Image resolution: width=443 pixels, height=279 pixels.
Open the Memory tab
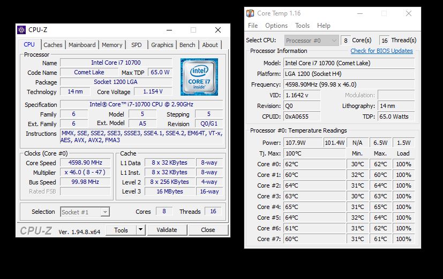[112, 45]
